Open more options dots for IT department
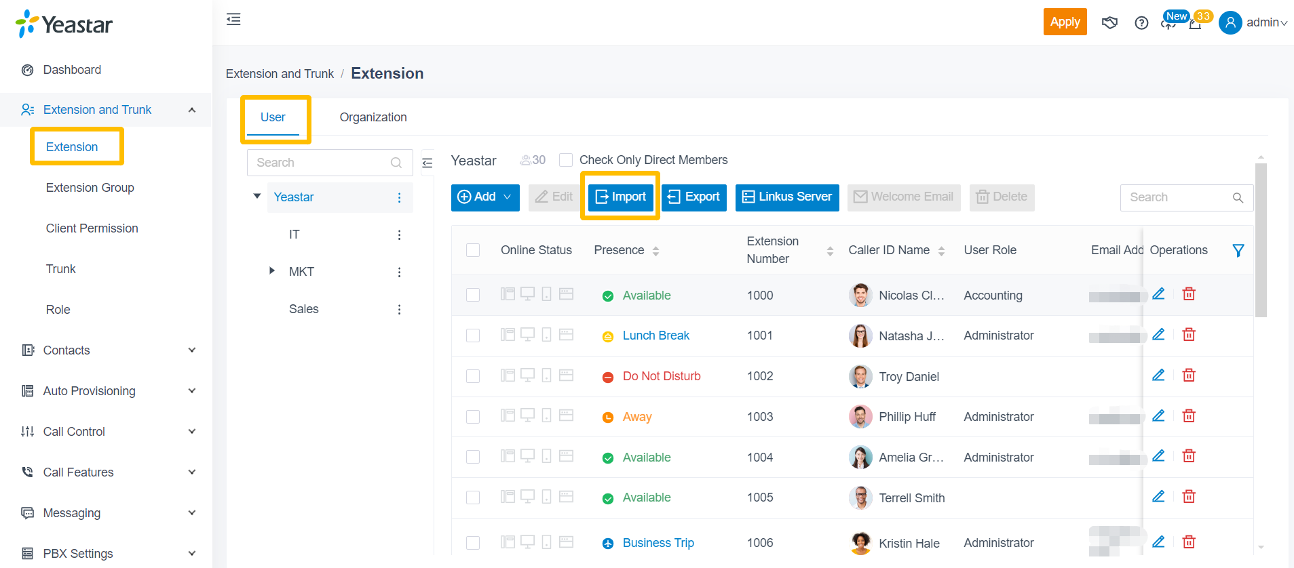Screen dimensions: 1294x568 [399, 235]
